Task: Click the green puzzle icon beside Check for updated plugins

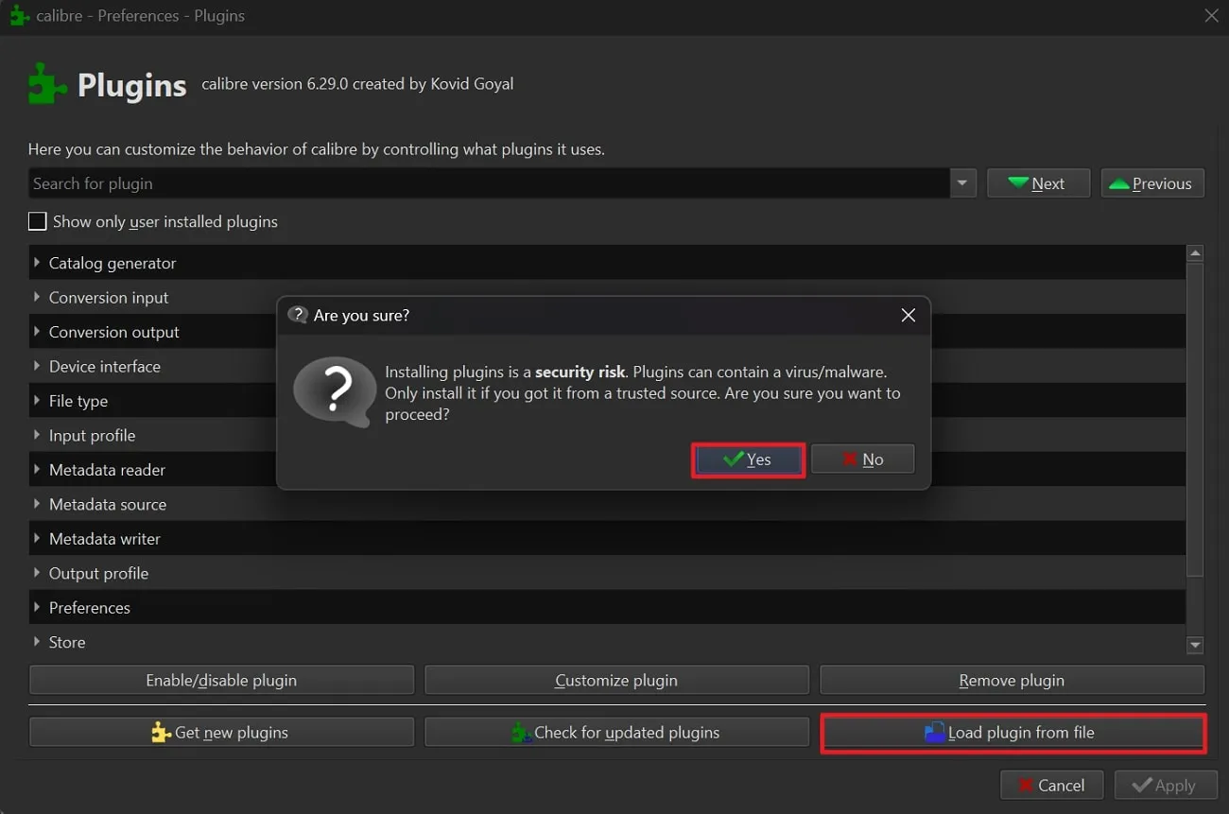Action: click(x=519, y=732)
